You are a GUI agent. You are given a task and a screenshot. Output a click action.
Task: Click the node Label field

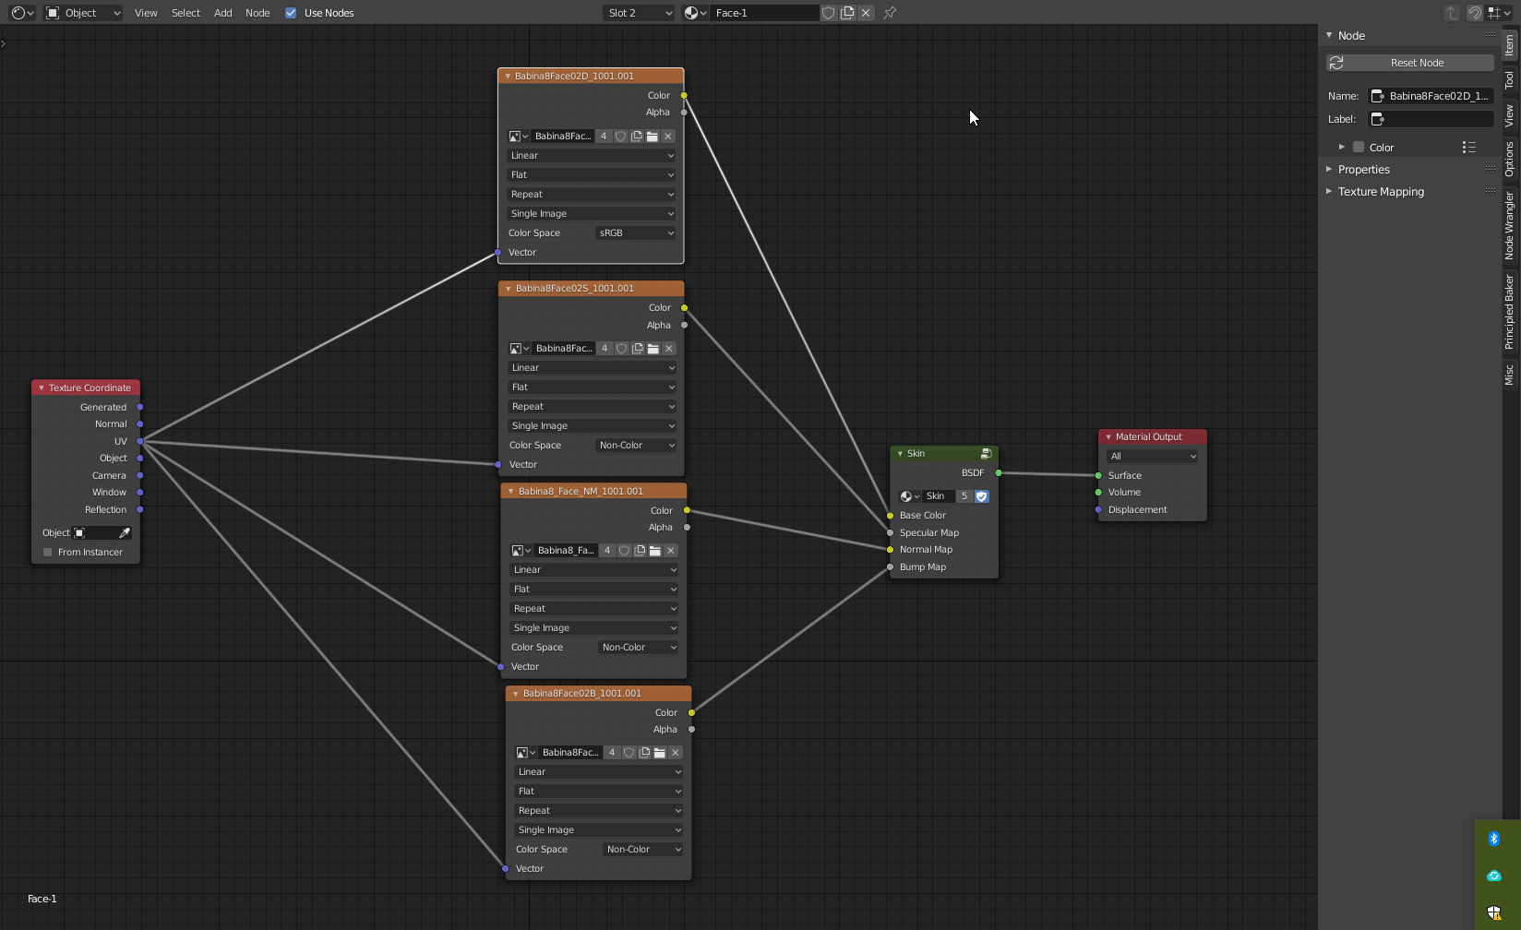click(x=1431, y=119)
